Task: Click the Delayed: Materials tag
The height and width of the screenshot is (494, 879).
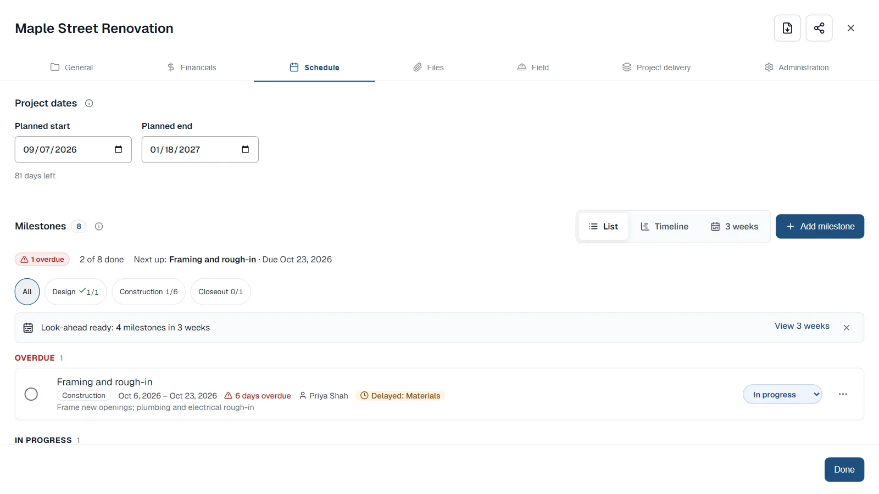Action: pyautogui.click(x=400, y=396)
